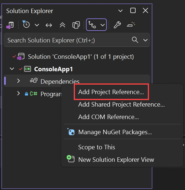This screenshot has height=190, width=185.
Task: Click the Switch Views solution icon
Action: point(10,25)
